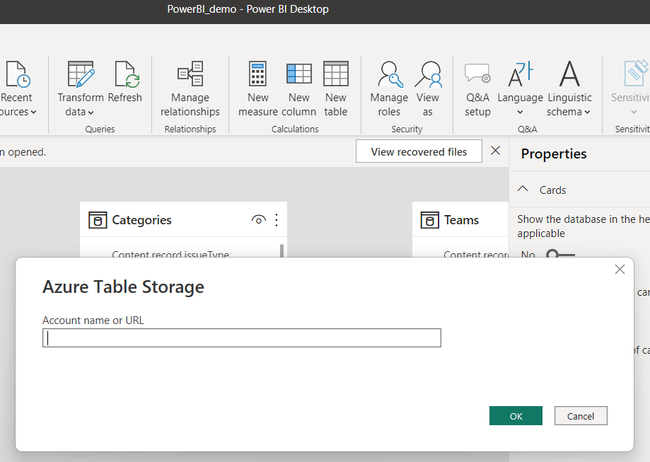Dismiss the recovered files notification bar
The height and width of the screenshot is (462, 650).
(495, 151)
